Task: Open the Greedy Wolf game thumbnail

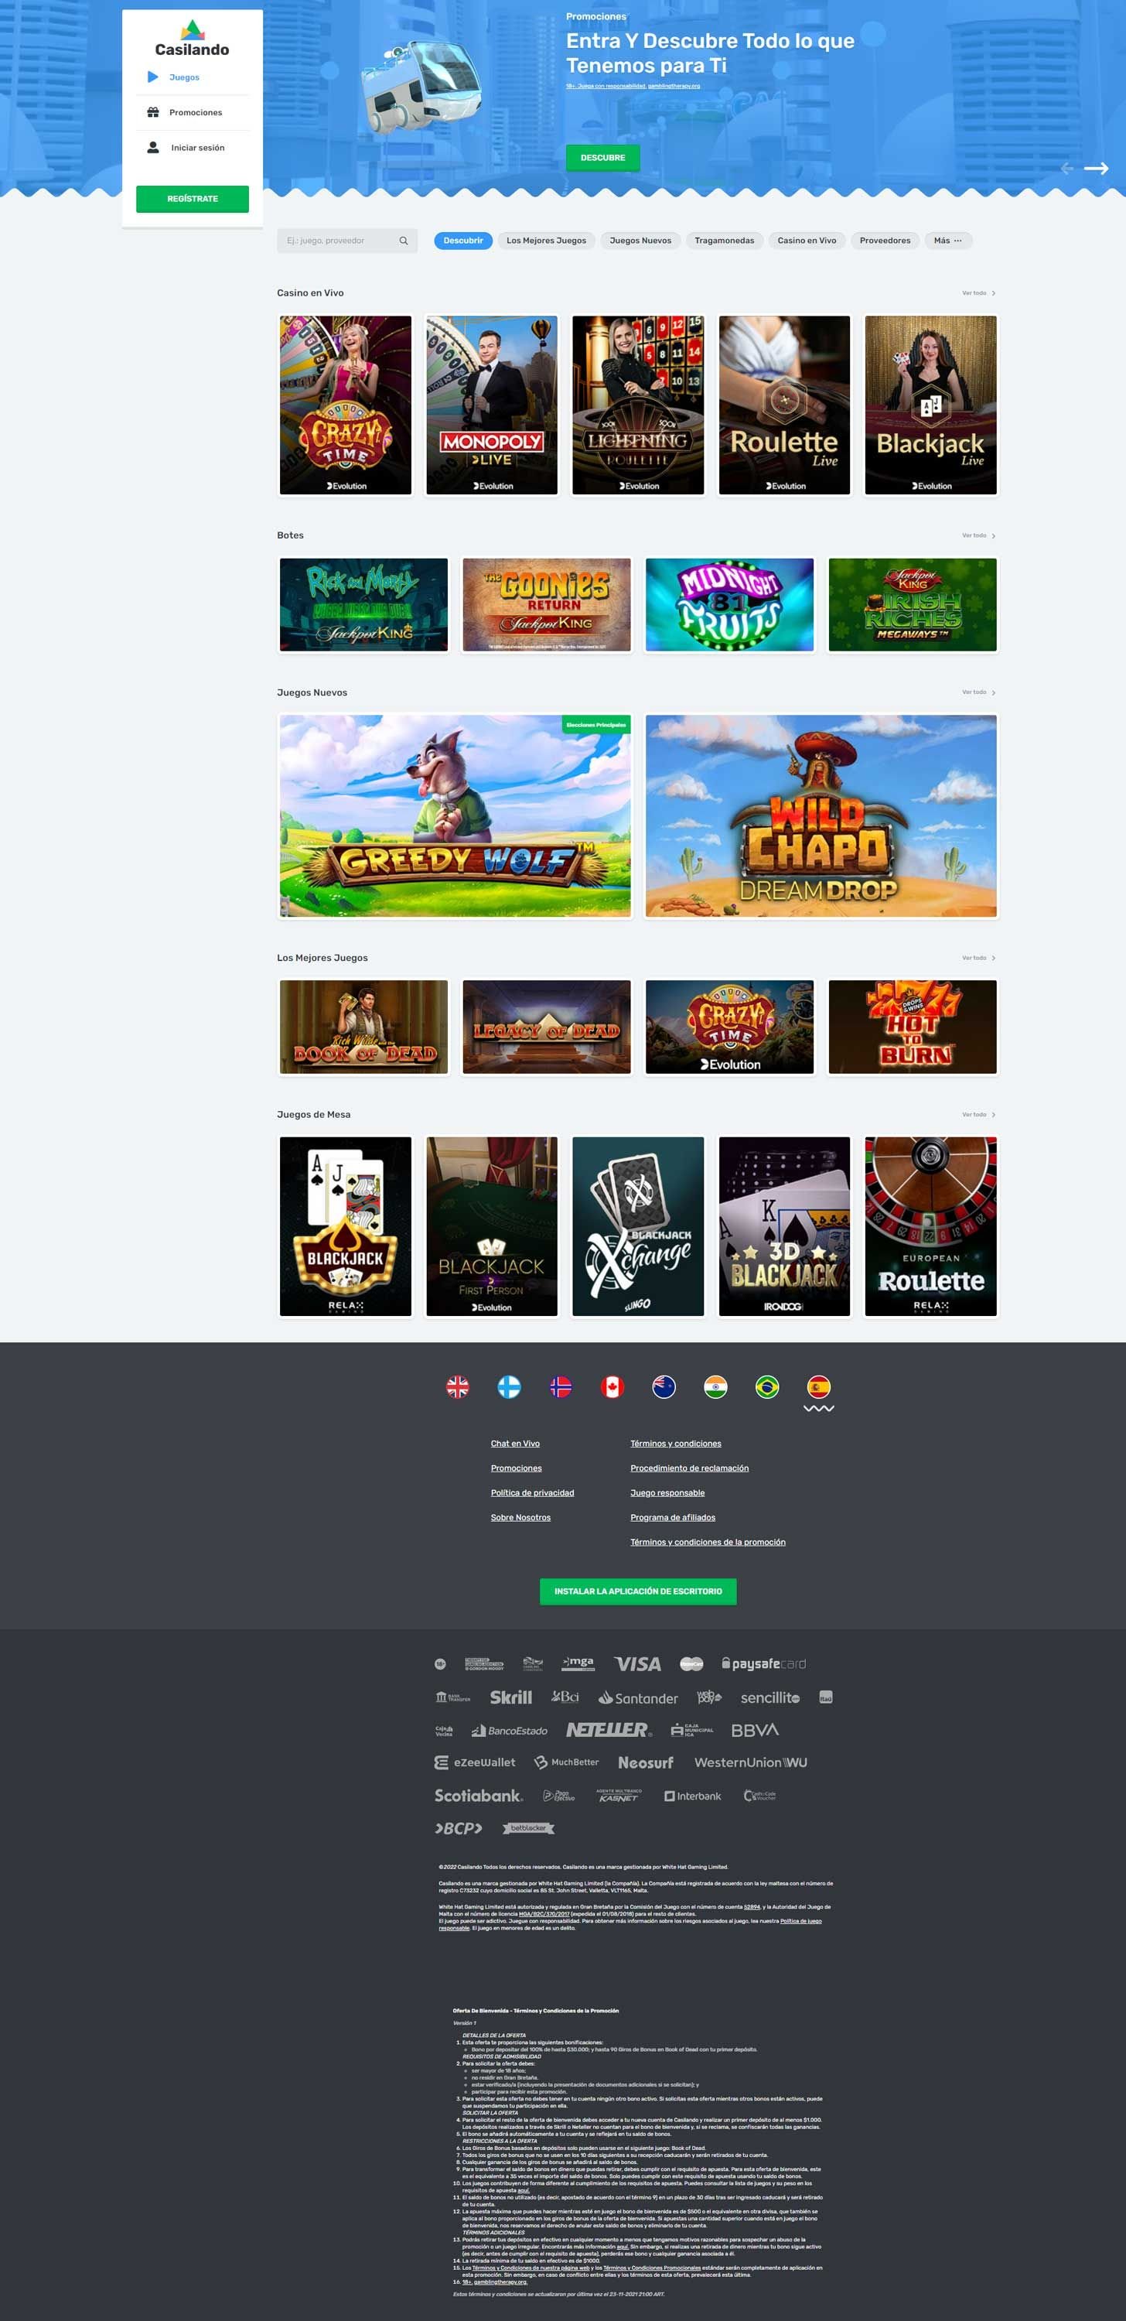Action: (x=455, y=815)
